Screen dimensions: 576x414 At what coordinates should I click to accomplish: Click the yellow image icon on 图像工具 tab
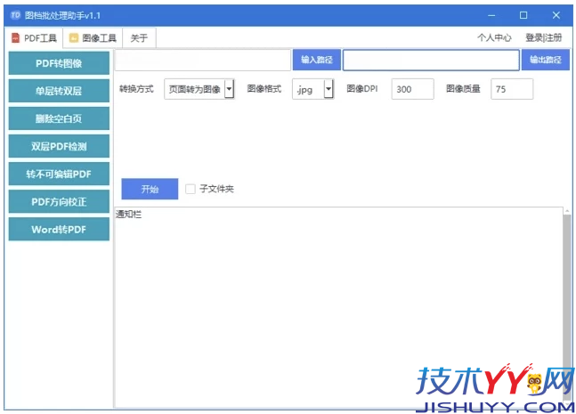(74, 37)
